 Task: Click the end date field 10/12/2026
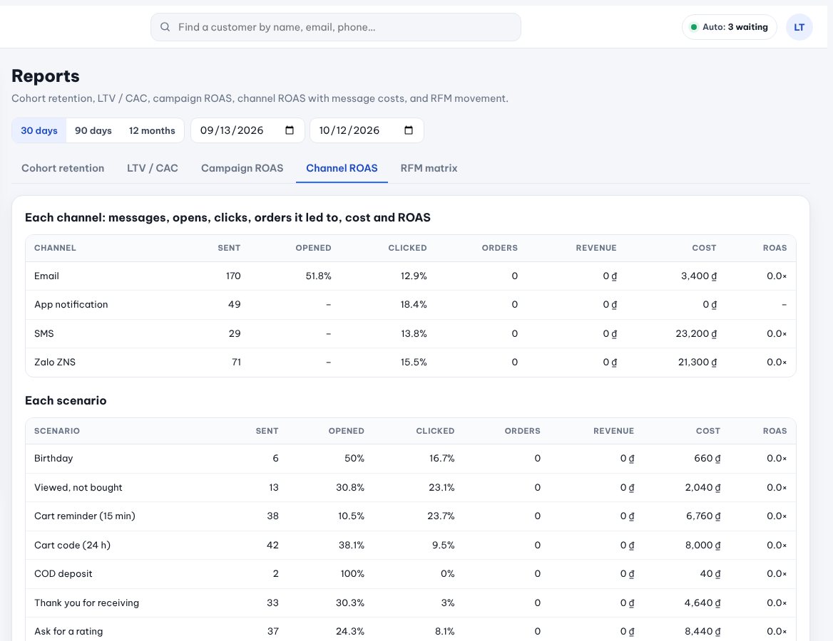367,130
